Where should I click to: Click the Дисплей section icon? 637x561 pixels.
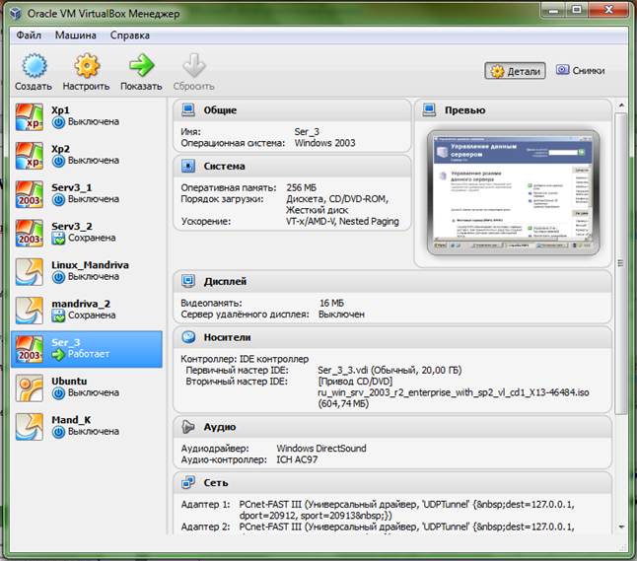click(188, 281)
